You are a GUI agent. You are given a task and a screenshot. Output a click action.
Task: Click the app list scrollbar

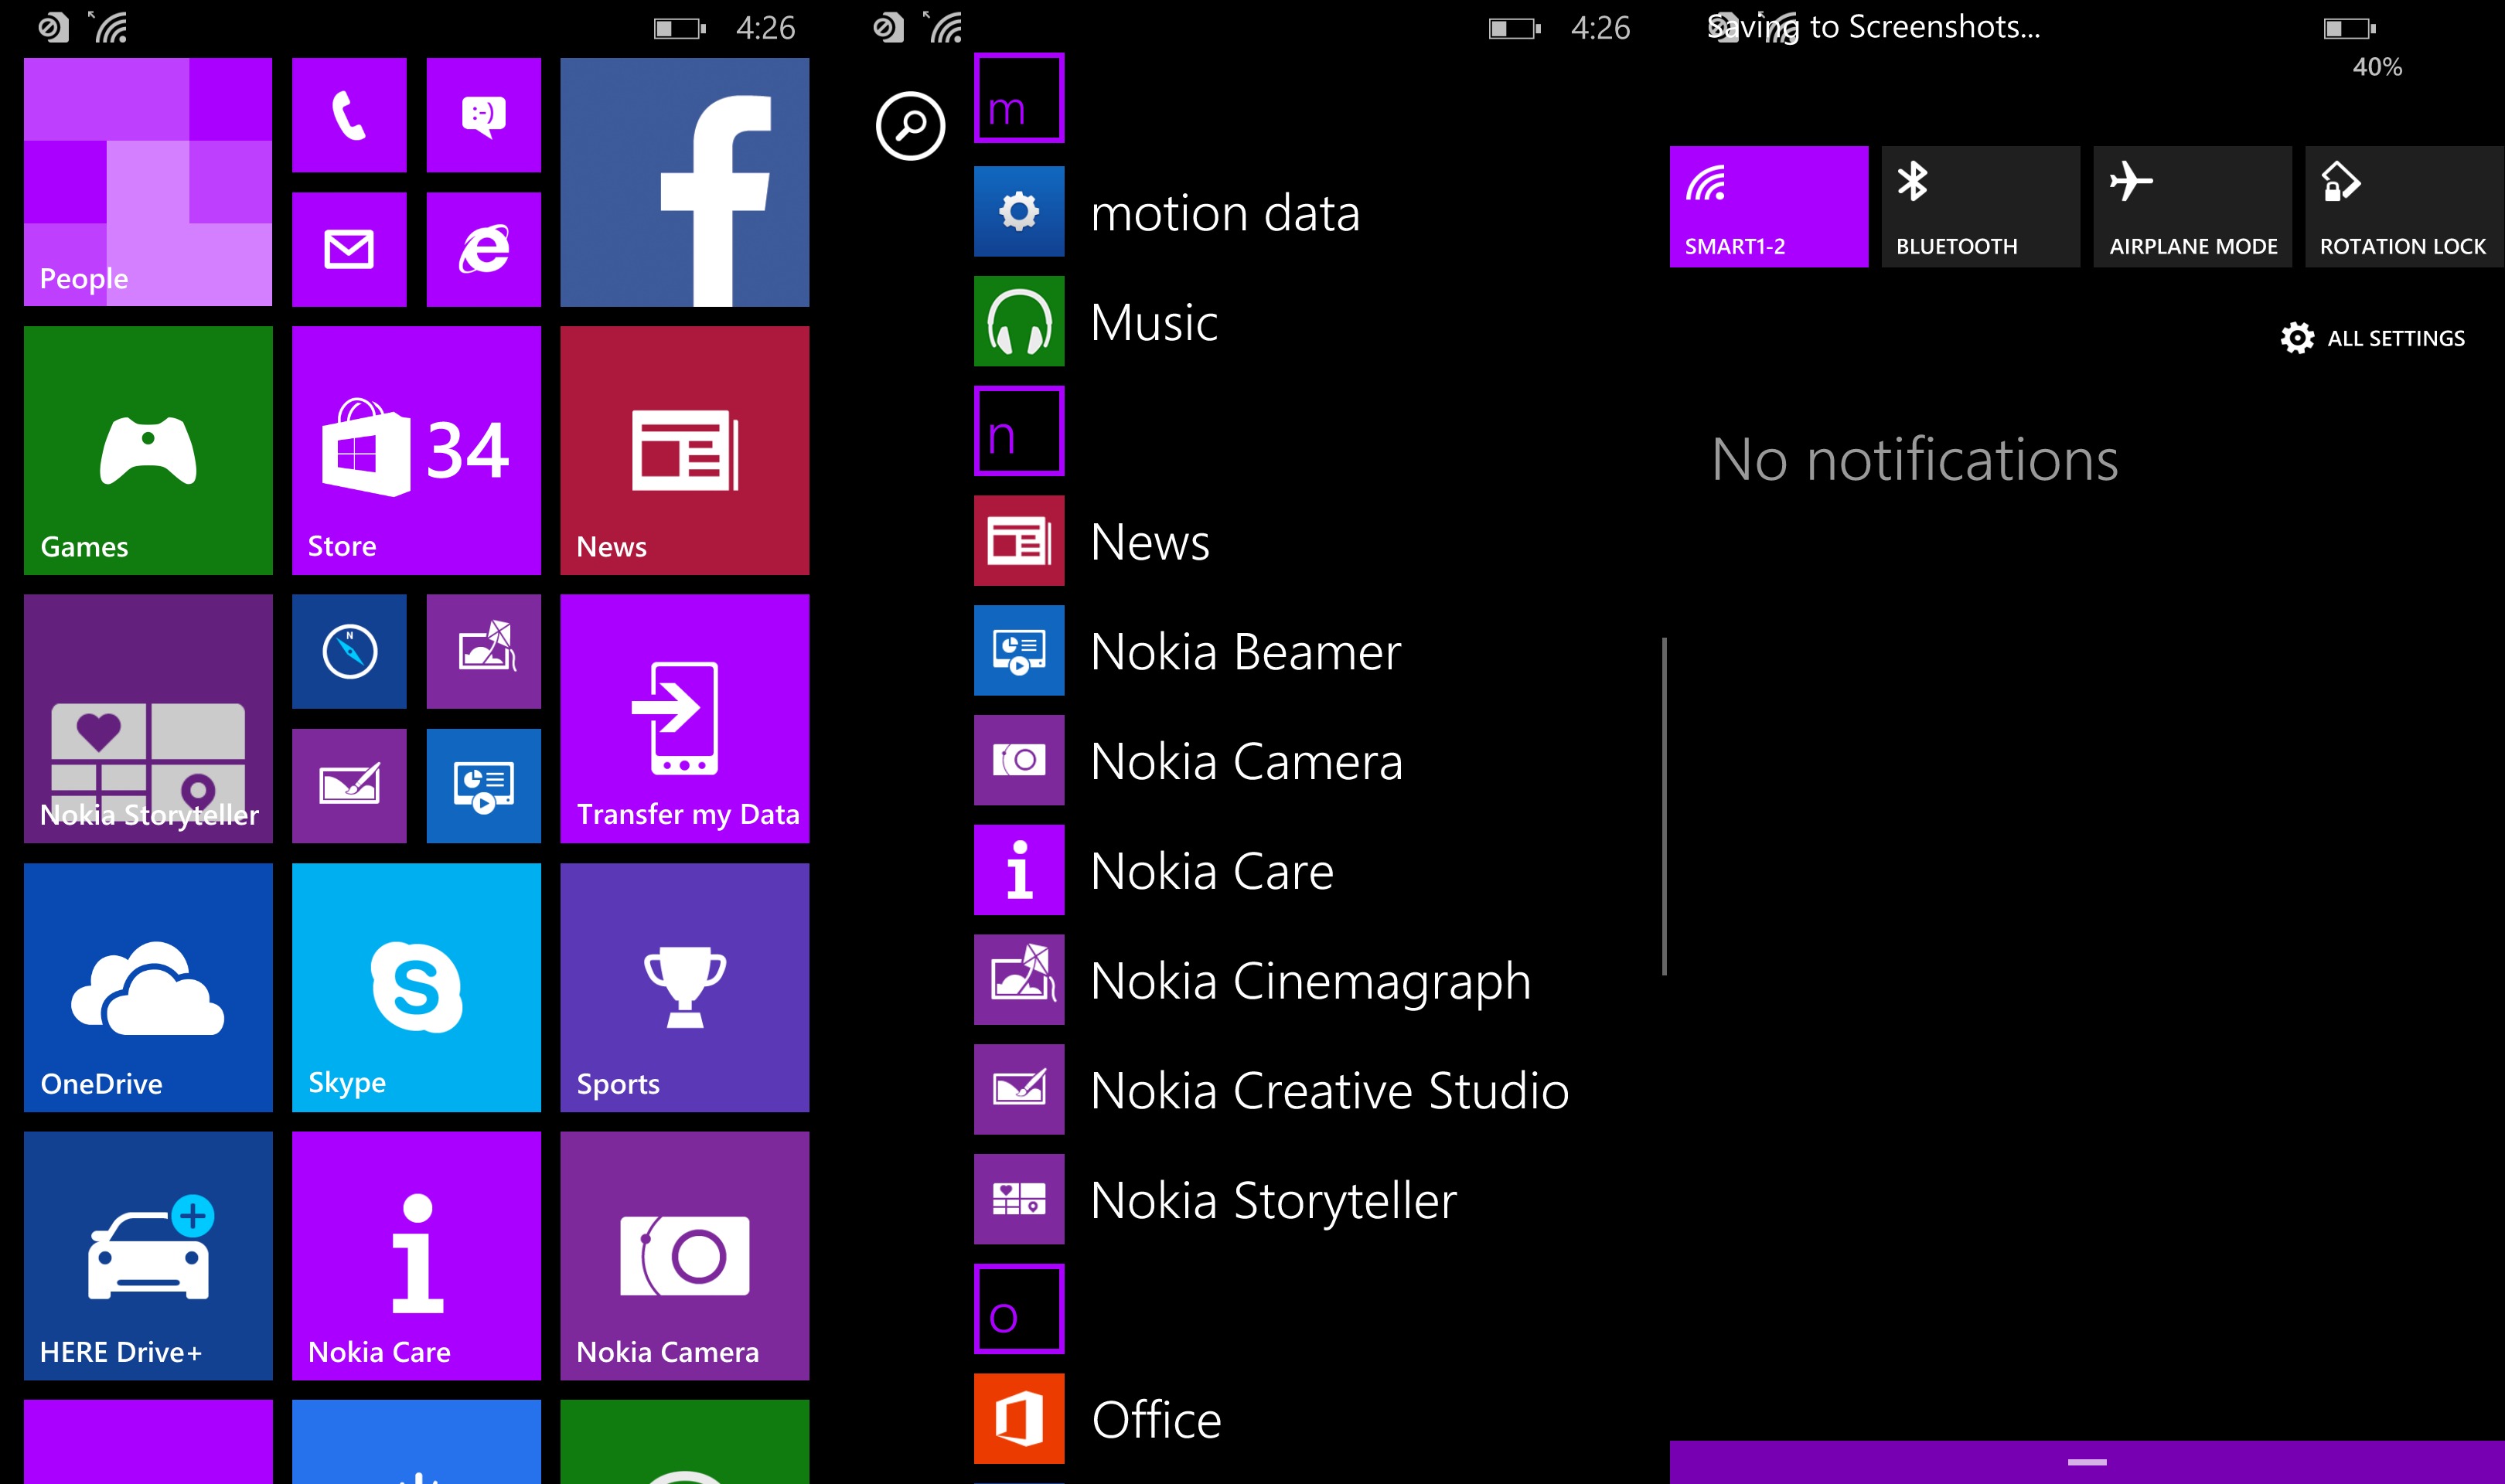pos(1664,806)
